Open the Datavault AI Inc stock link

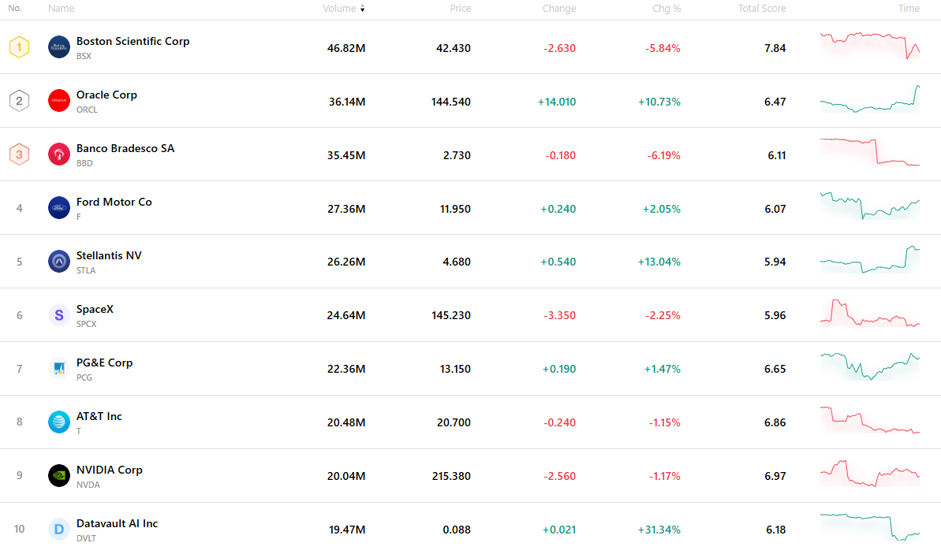click(117, 523)
